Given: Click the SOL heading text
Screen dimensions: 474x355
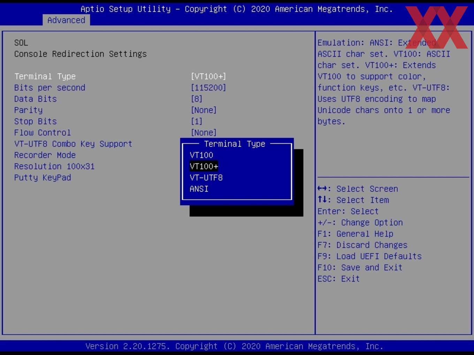Looking at the screenshot, I should click(21, 43).
